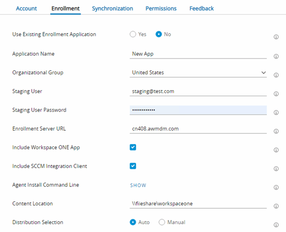Click info icon for Organizational Group
The image size is (286, 232).
[x=276, y=75]
